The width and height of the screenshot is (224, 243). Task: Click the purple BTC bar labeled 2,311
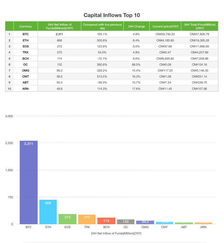[x=29, y=182]
